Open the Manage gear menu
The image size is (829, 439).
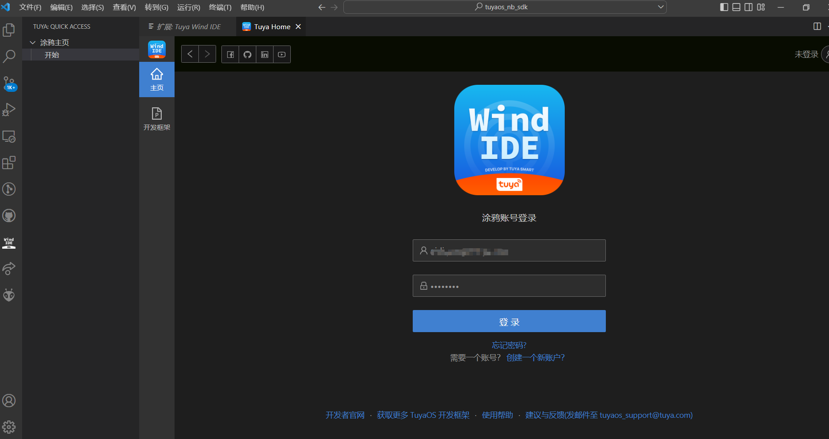tap(9, 427)
